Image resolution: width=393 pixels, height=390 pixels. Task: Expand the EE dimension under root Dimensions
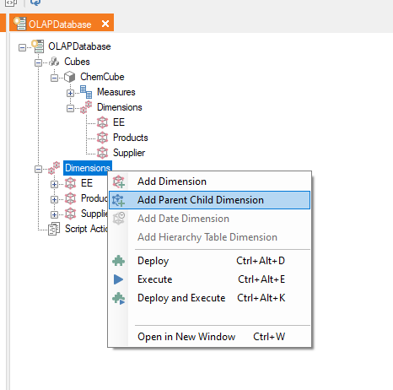pos(54,184)
